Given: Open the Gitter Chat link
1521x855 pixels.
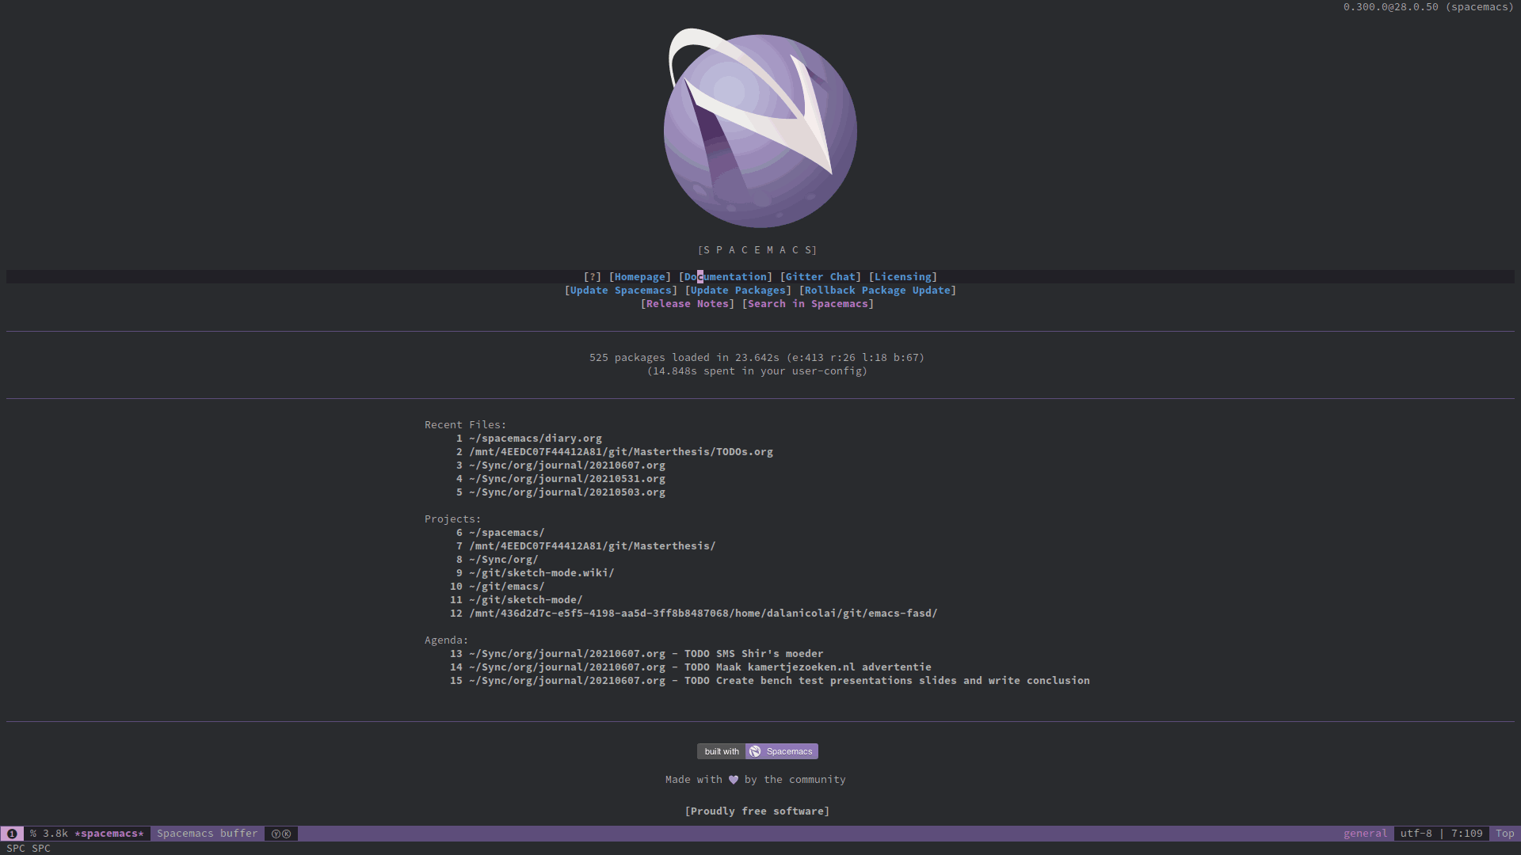Looking at the screenshot, I should click(821, 277).
